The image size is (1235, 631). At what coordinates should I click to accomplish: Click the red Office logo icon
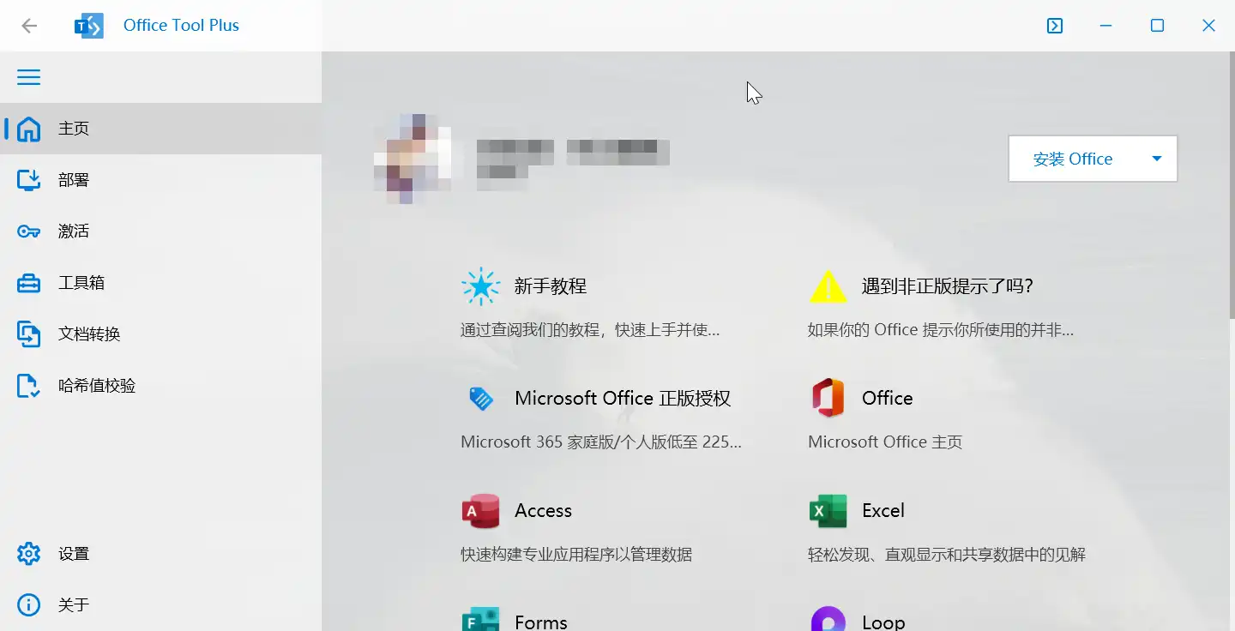[x=828, y=399]
